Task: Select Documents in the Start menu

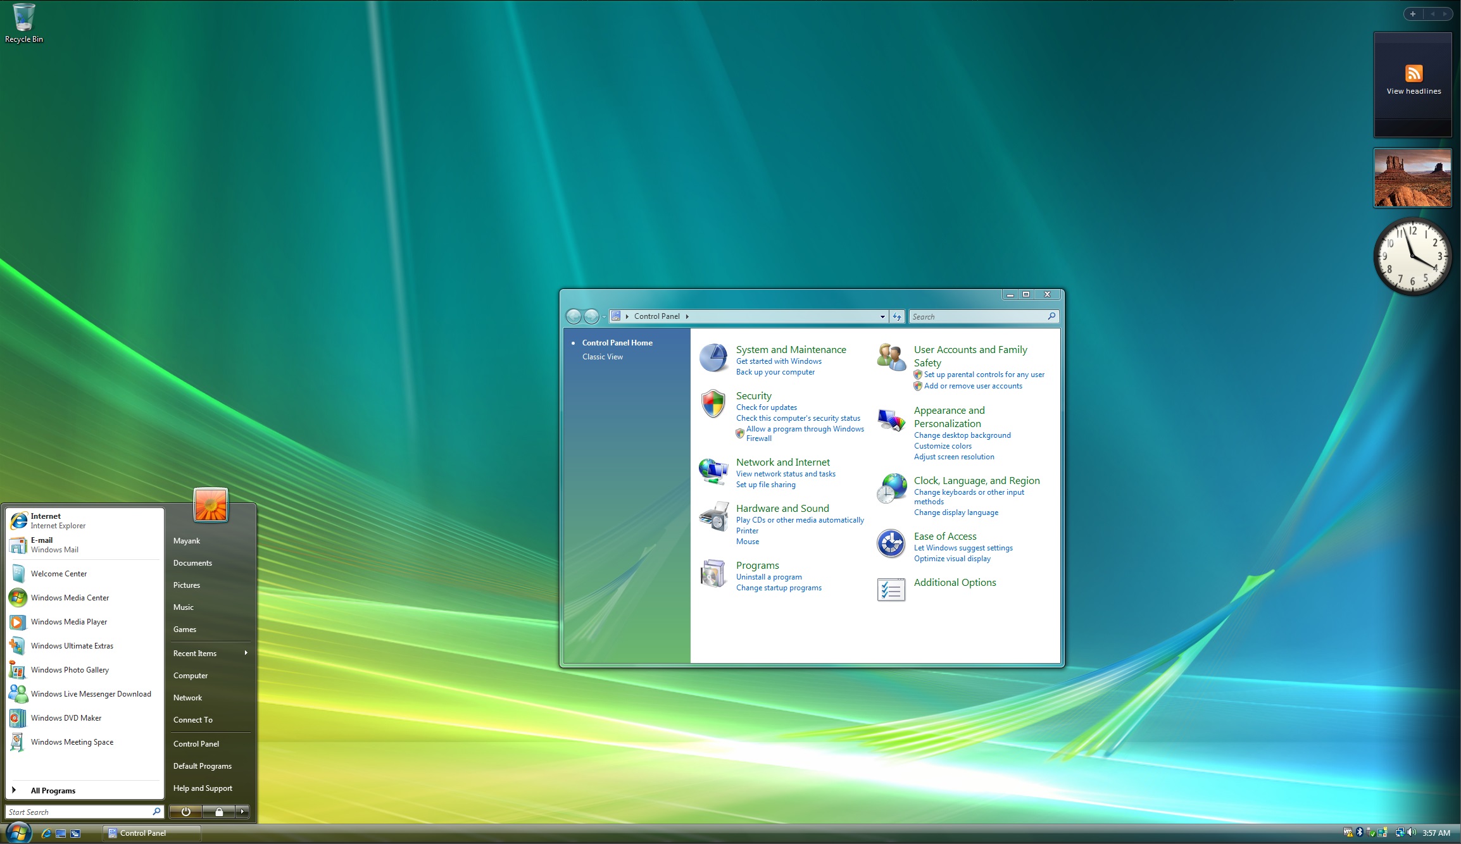Action: (192, 562)
